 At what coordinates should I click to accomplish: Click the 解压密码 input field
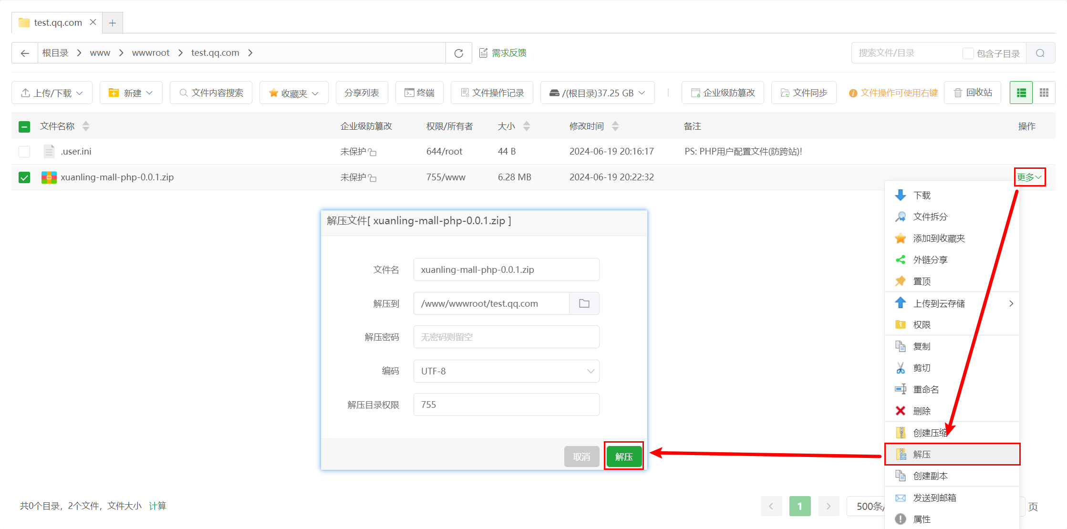506,337
